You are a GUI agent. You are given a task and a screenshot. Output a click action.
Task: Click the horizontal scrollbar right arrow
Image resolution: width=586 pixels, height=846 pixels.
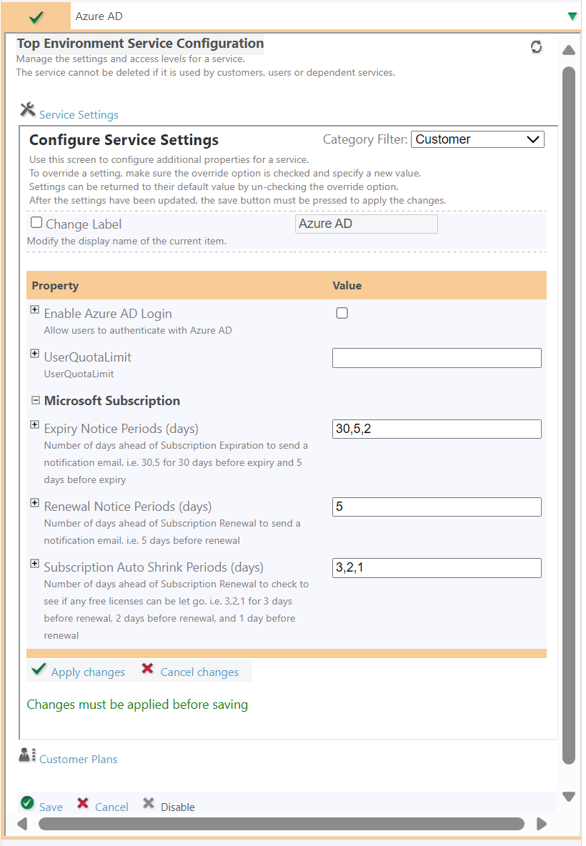pyautogui.click(x=542, y=824)
